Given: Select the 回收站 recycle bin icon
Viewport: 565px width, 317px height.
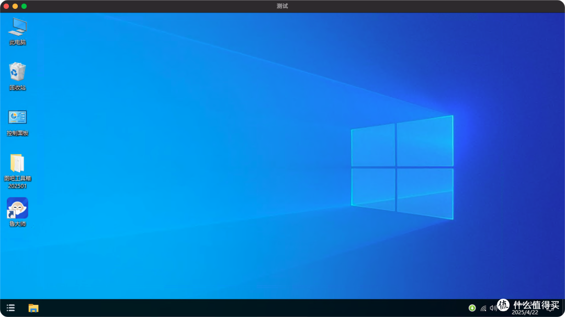Looking at the screenshot, I should (17, 76).
